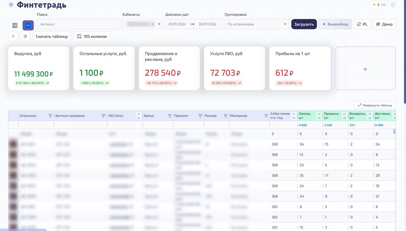The image size is (406, 231).
Task: Open the Выручка, руб card
Action: 39,68
